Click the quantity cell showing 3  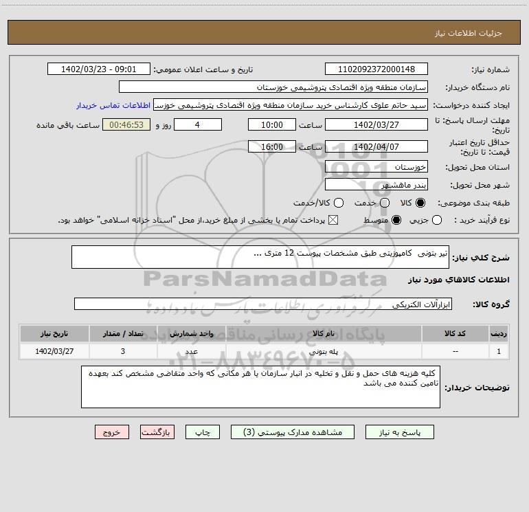pos(123,351)
